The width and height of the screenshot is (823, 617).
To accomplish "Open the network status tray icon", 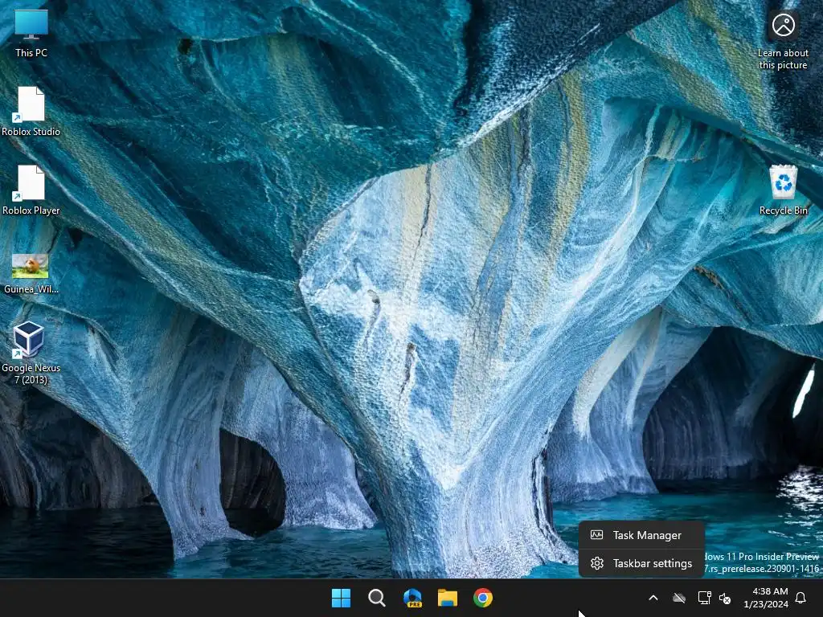I will 704,598.
